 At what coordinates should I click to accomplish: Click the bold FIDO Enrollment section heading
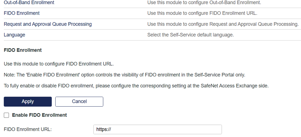coord(23,50)
